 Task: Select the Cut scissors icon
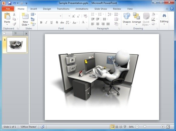[14, 14]
